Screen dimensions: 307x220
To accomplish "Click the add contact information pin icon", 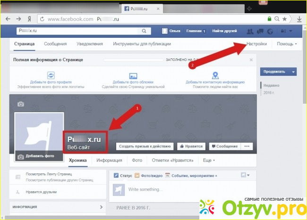I will tap(215, 75).
